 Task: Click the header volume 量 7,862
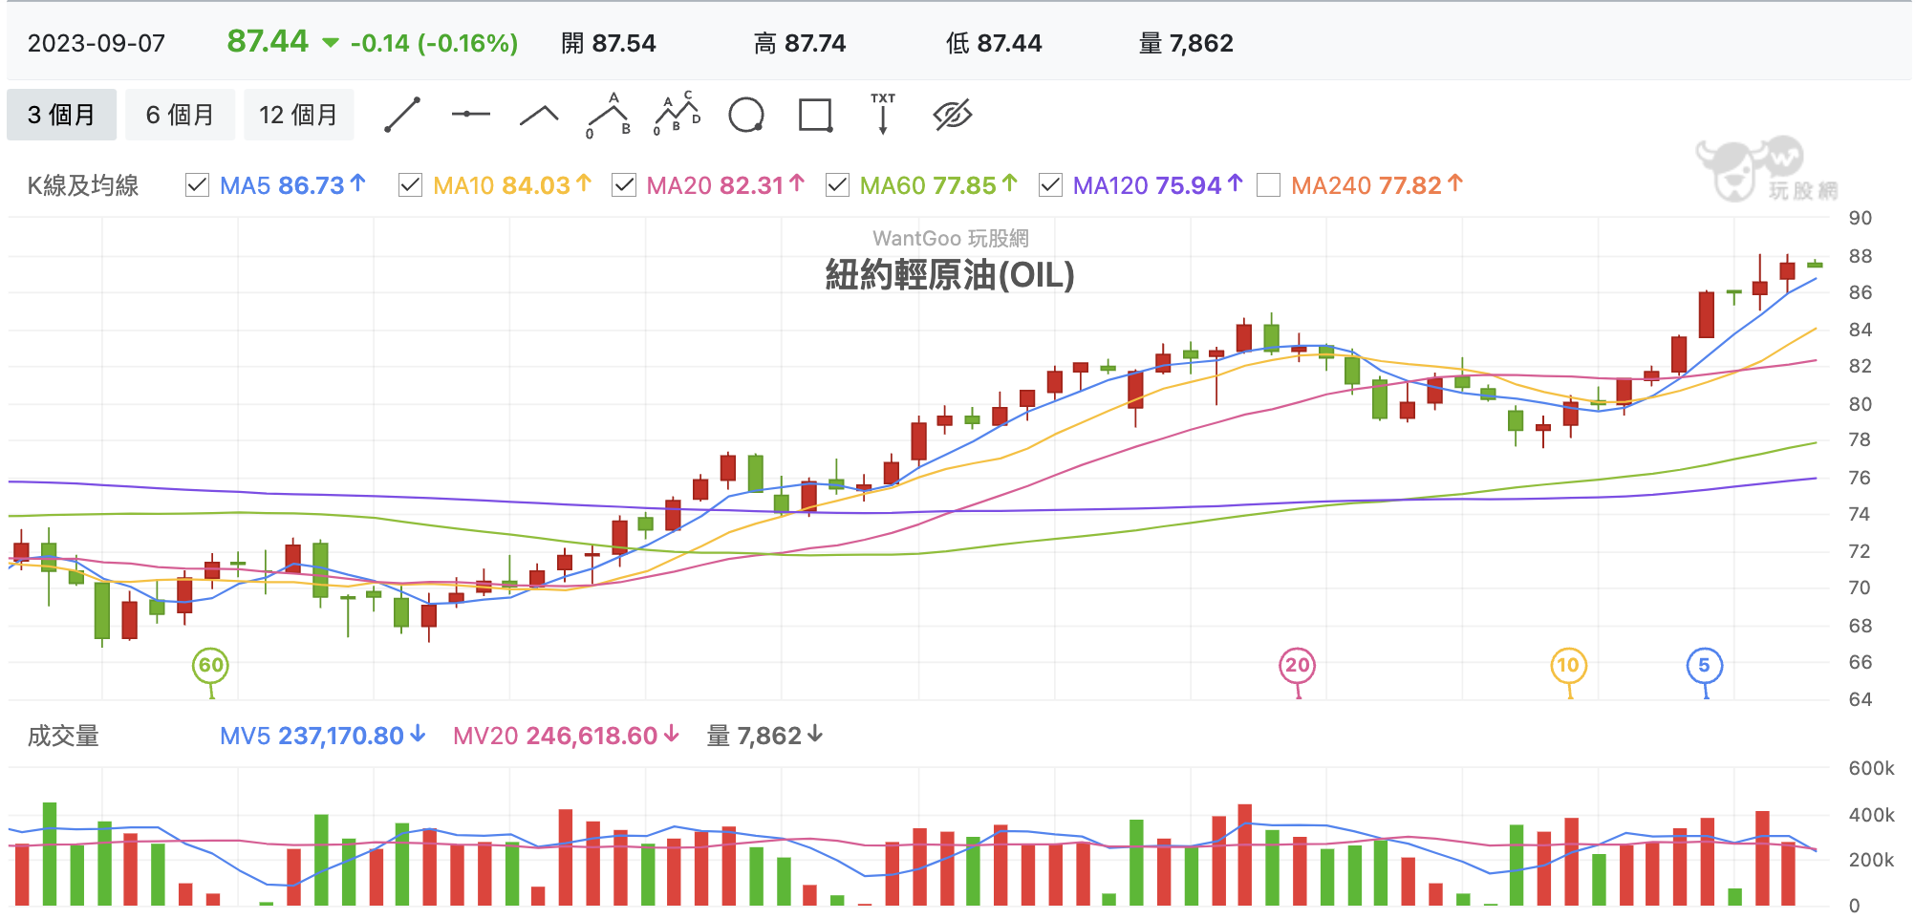pyautogui.click(x=1186, y=43)
